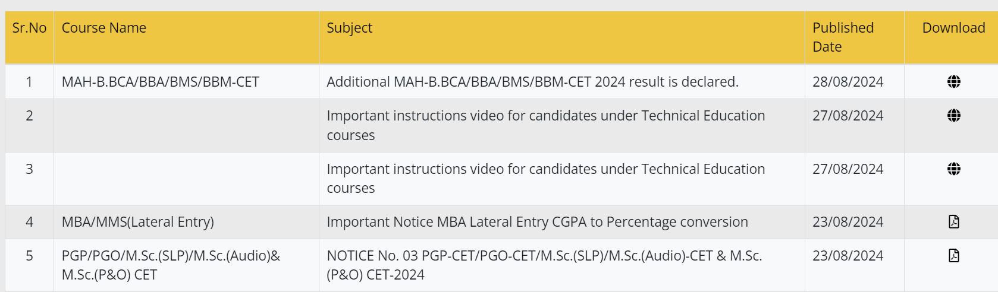
Task: Click the globe icon in row 2
Action: click(x=953, y=116)
